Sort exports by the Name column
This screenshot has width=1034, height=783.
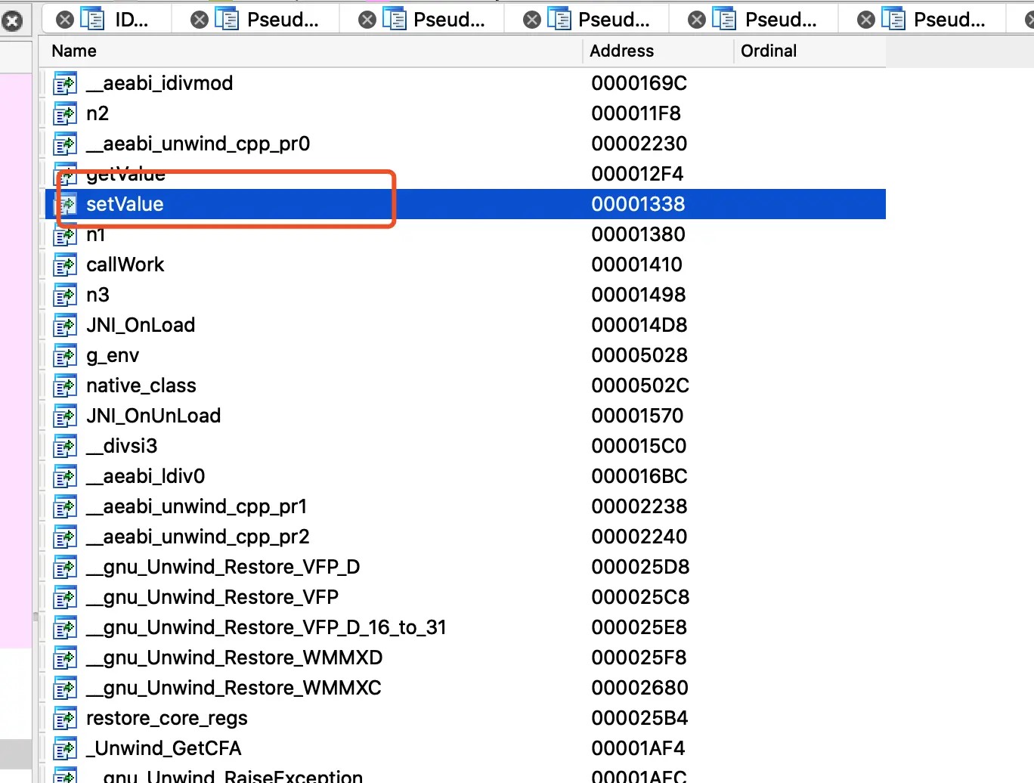pos(74,51)
